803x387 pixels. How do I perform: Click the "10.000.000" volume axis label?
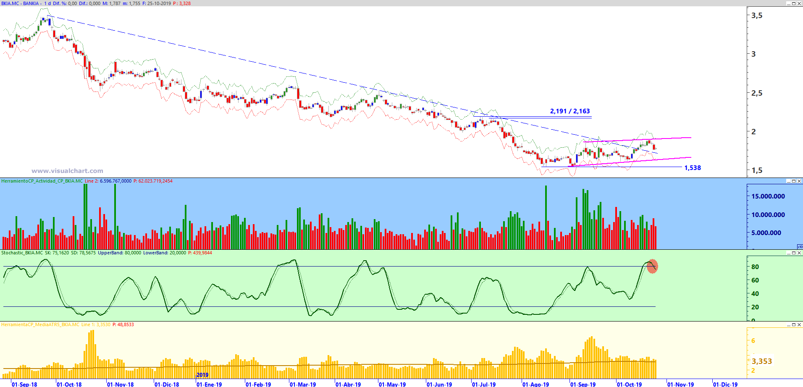coord(768,215)
